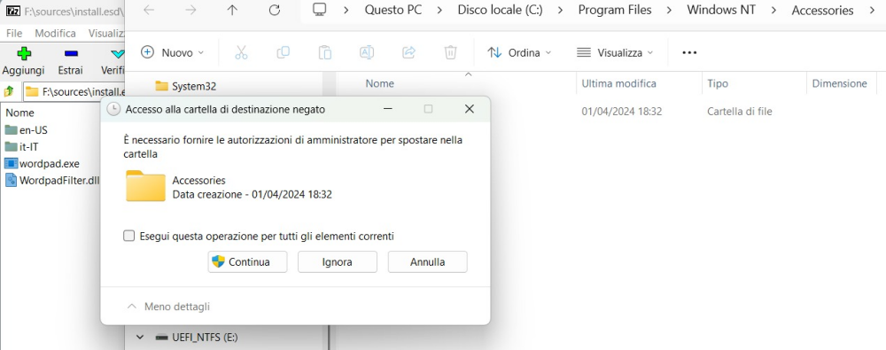Click the Rename icon in Explorer toolbar
Screen dimensions: 886x350
367,52
